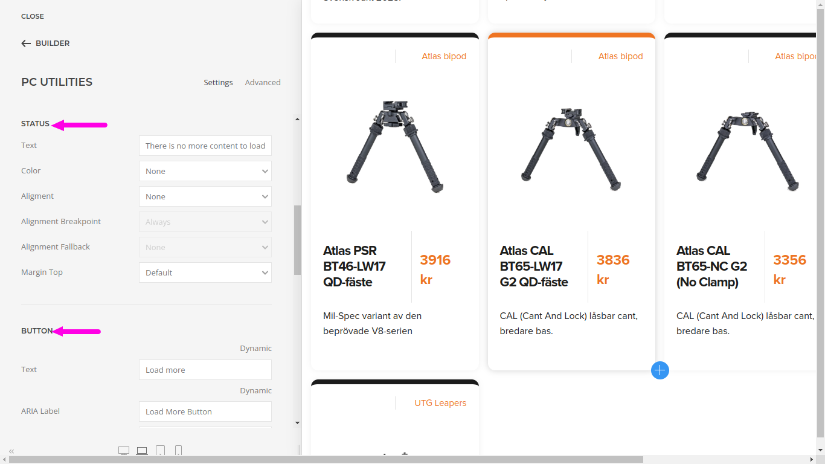Viewport: 825px width, 464px height.
Task: Click the Margin Top label
Action: tap(42, 272)
